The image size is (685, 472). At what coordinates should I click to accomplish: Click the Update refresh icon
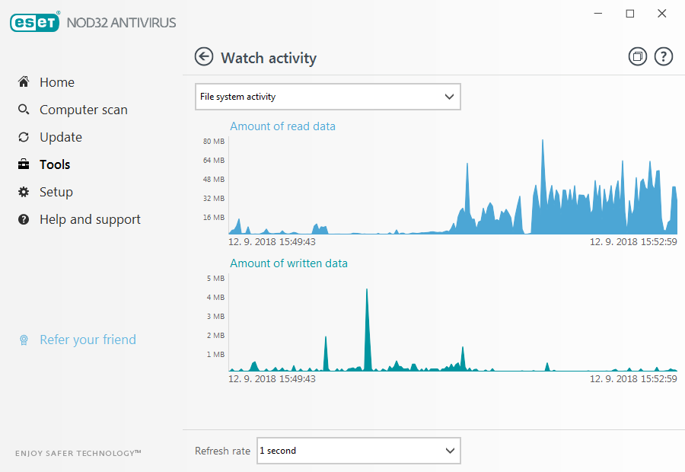tap(24, 137)
